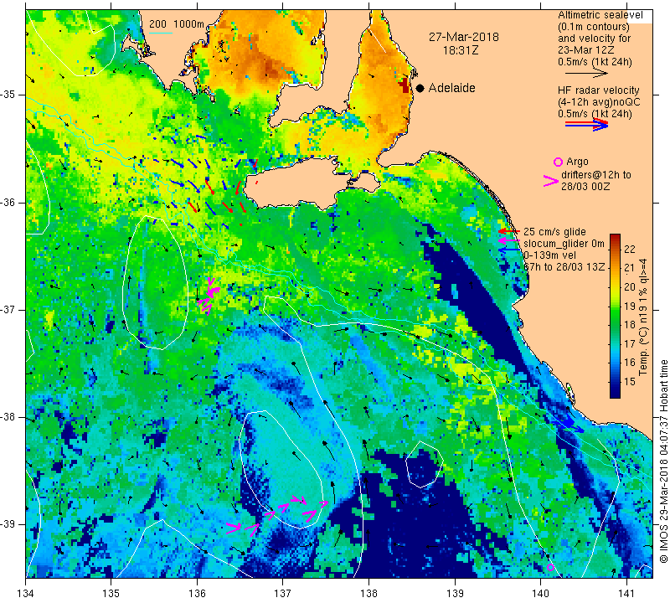The image size is (670, 603).
Task: Click the slocum_glider 0m label
Action: pyautogui.click(x=564, y=244)
